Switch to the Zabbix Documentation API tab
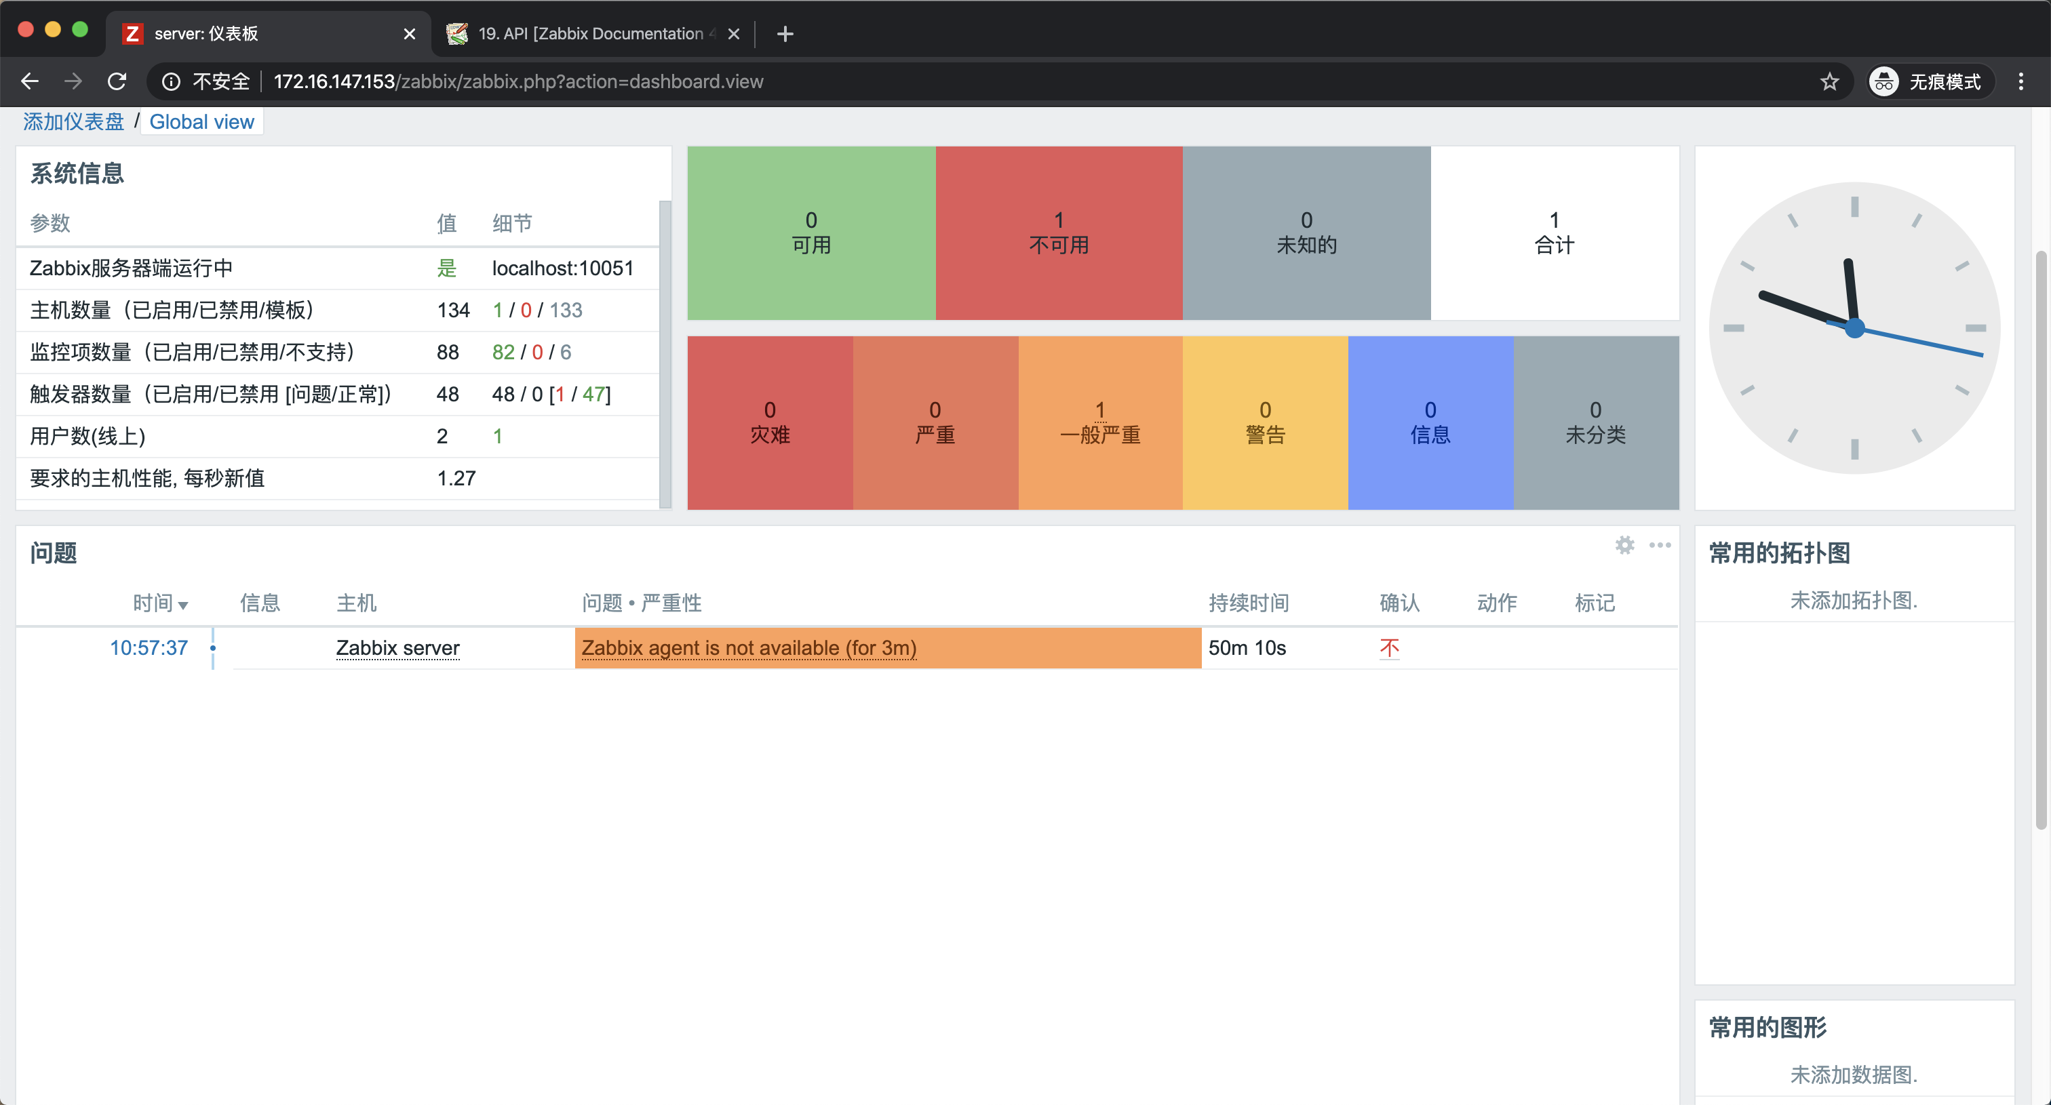Image resolution: width=2051 pixels, height=1105 pixels. (589, 33)
